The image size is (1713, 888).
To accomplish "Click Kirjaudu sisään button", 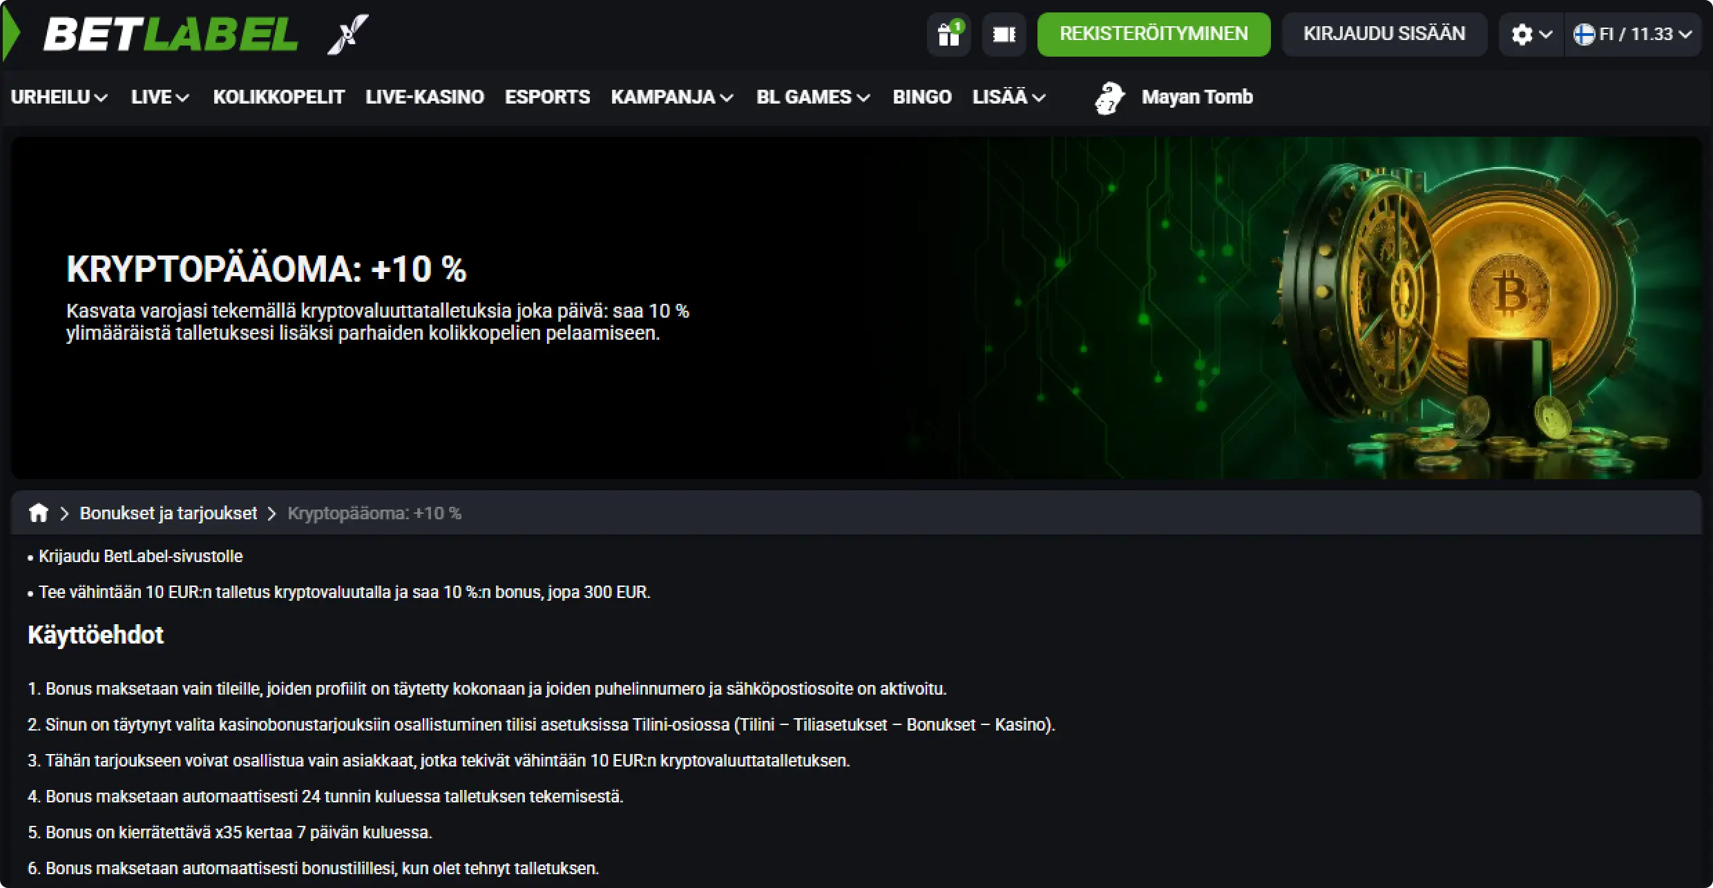I will 1384,34.
